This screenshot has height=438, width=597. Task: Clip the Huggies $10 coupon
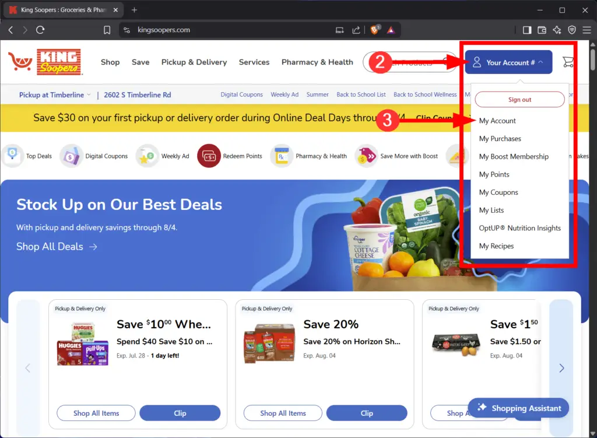click(180, 414)
